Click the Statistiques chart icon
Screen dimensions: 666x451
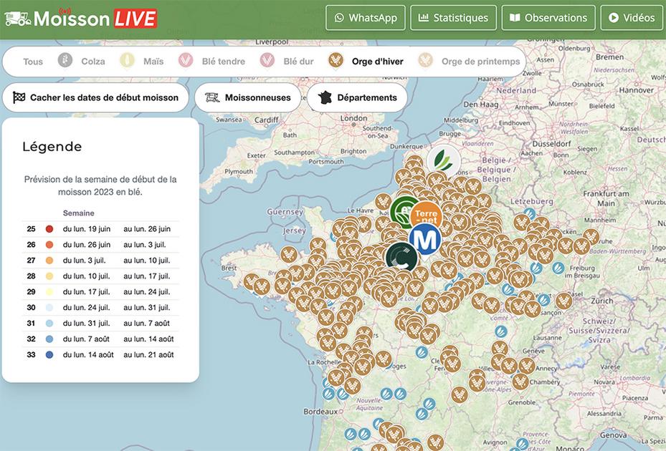(424, 17)
